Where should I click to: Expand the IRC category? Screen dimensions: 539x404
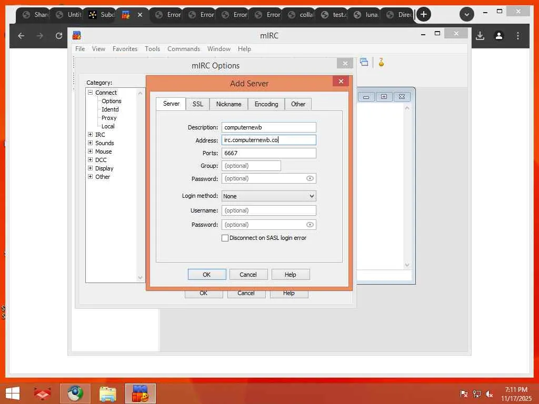pyautogui.click(x=91, y=135)
